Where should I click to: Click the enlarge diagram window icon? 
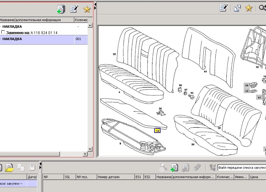coord(237,8)
